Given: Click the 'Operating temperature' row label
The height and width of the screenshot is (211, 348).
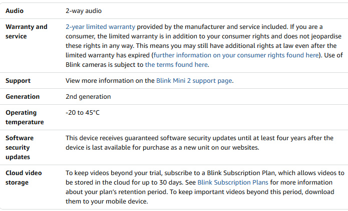Looking at the screenshot, I should pos(24,117).
